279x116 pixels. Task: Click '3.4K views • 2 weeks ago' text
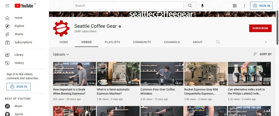coord(198,99)
